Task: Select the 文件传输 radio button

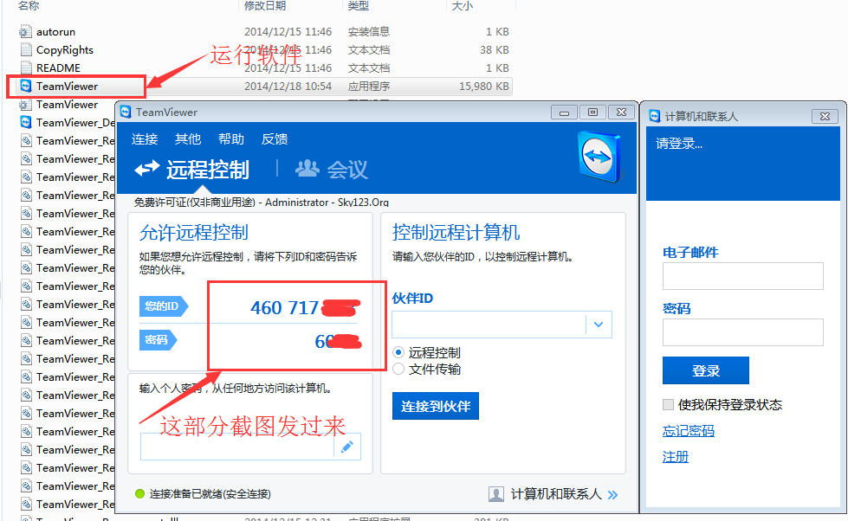Action: [x=398, y=370]
